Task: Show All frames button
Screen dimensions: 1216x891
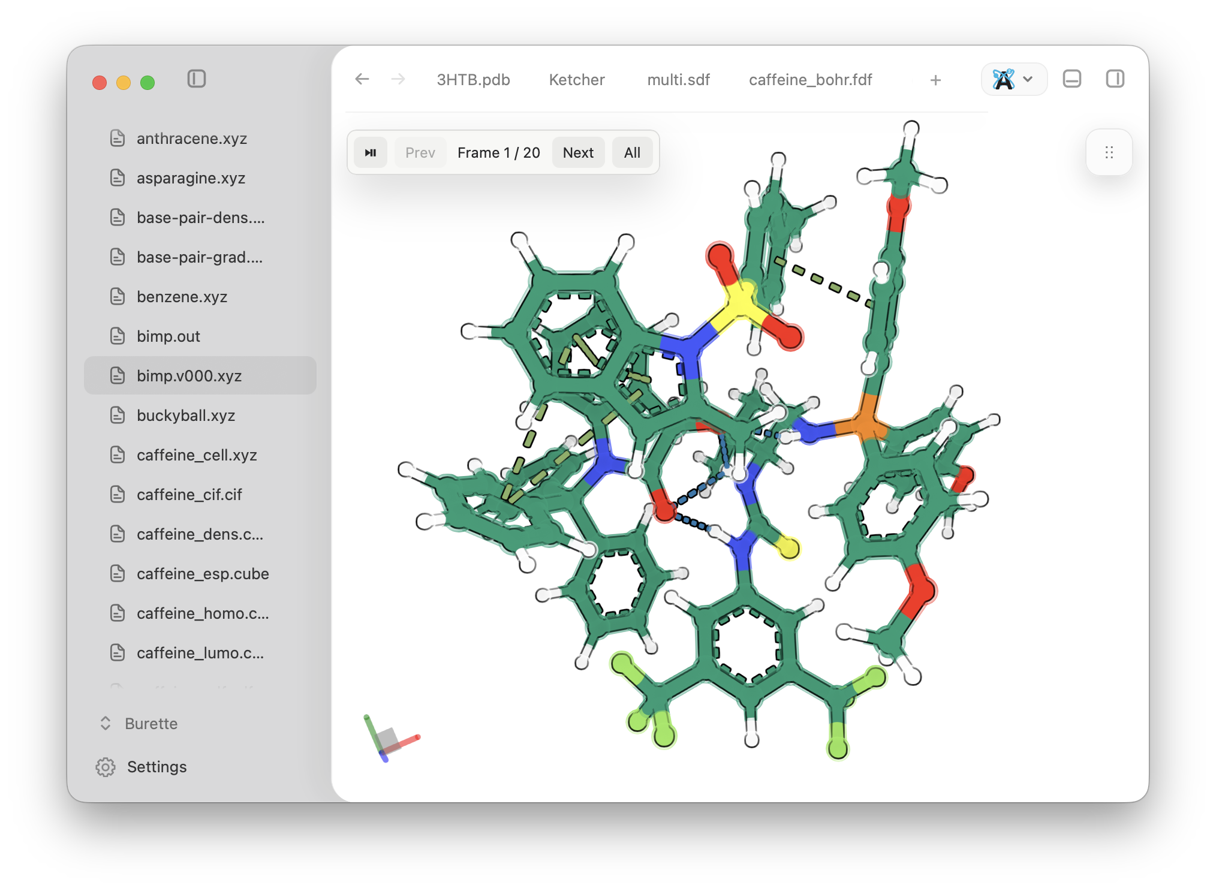Action: [632, 153]
